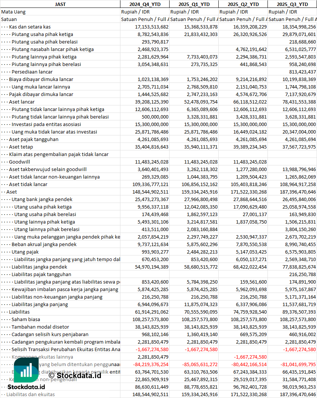The width and height of the screenshot is (317, 398).
Task: Click the Goodwill row label
Action: (20, 162)
